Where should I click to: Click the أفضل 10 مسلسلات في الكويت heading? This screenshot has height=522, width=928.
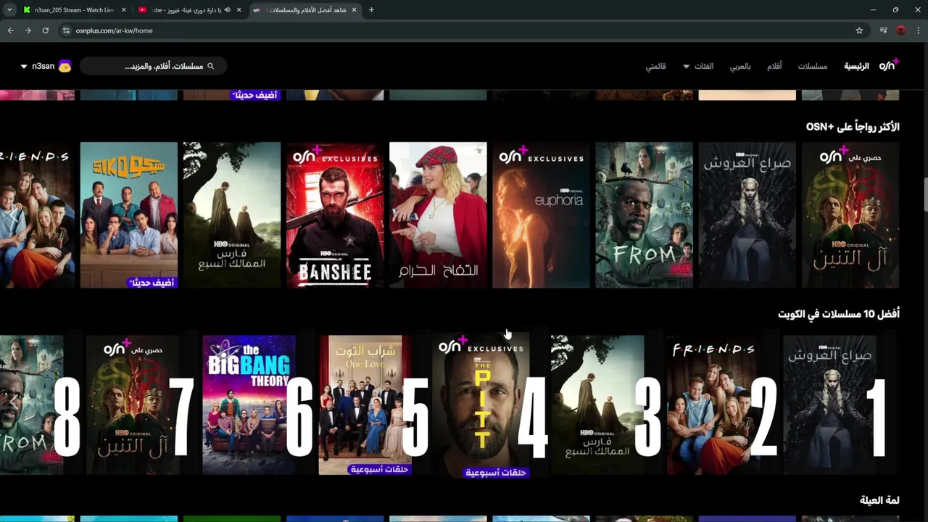[x=839, y=314]
